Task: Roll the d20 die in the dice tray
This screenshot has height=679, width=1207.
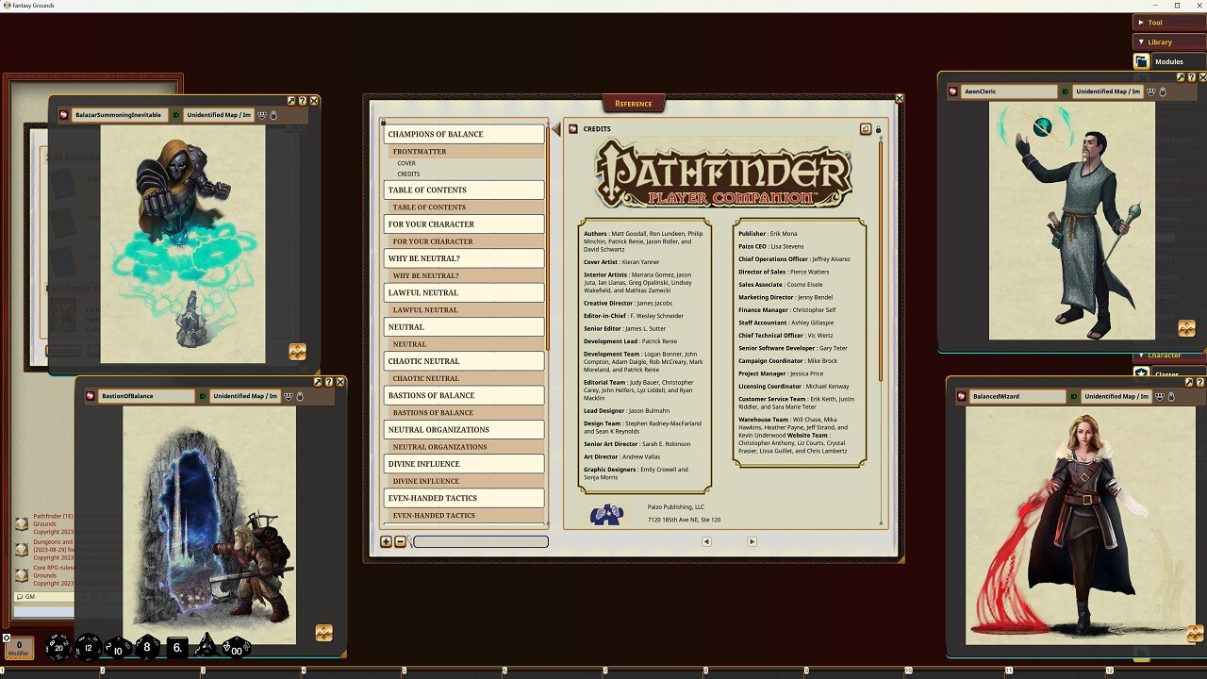Action: click(x=58, y=648)
